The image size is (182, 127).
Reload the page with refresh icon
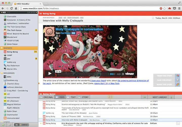click(11, 8)
